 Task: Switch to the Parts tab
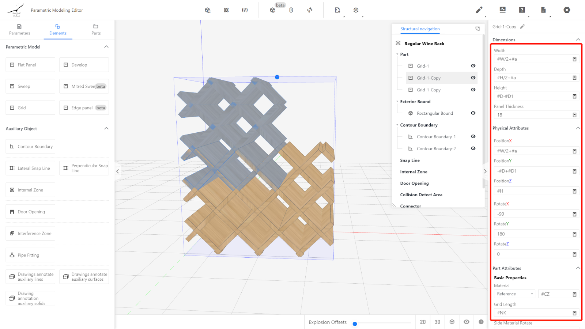click(x=96, y=29)
